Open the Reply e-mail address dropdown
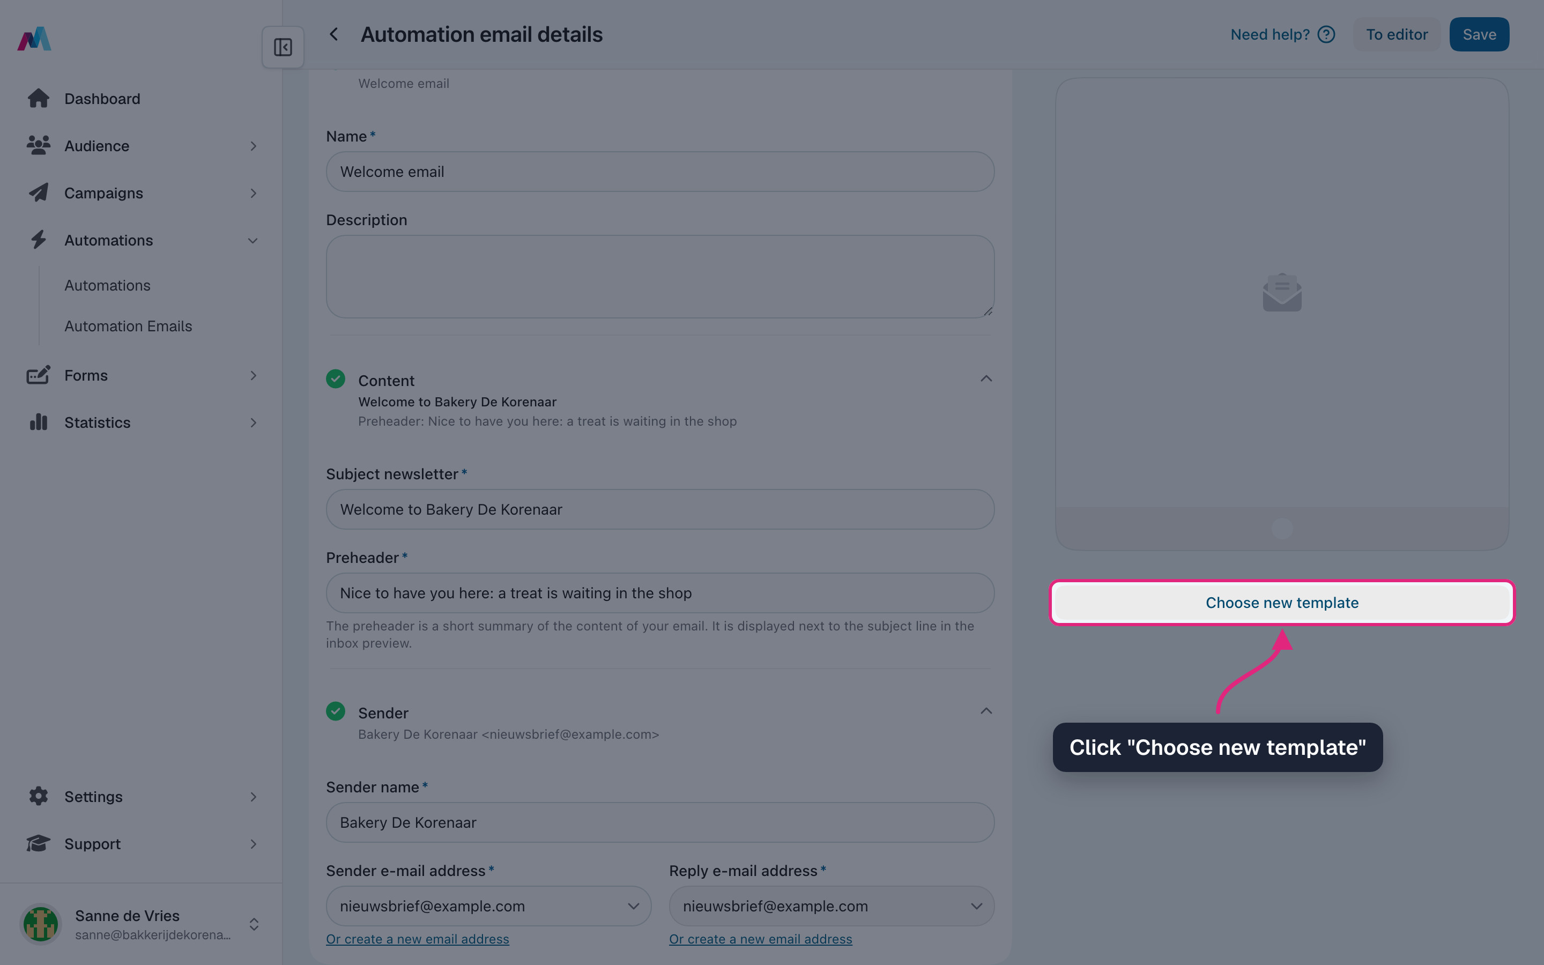1544x965 pixels. click(832, 905)
